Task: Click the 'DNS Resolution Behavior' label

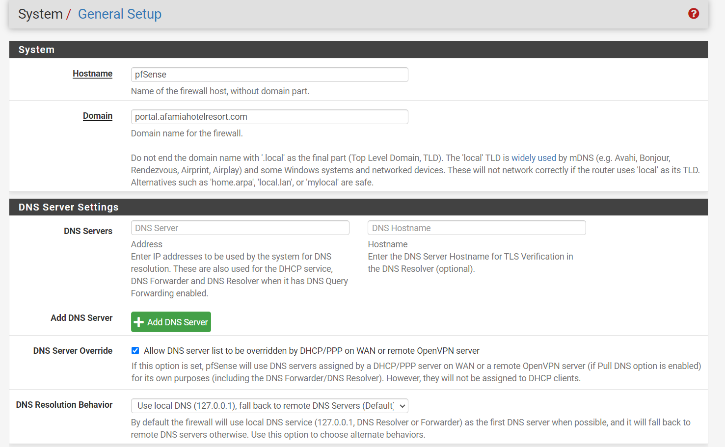Action: coord(64,404)
